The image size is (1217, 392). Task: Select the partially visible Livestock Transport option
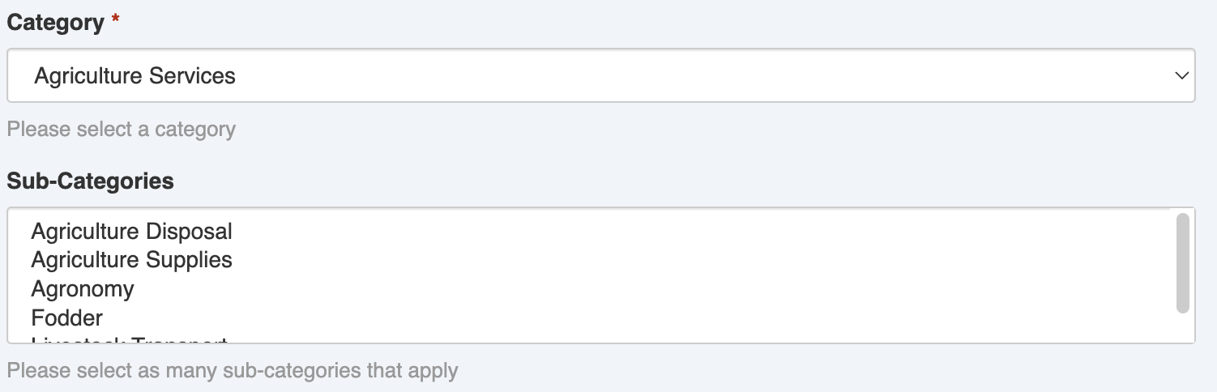(x=129, y=339)
